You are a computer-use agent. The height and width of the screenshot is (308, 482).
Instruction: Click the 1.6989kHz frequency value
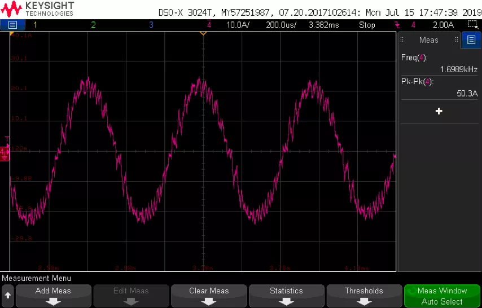(x=459, y=69)
